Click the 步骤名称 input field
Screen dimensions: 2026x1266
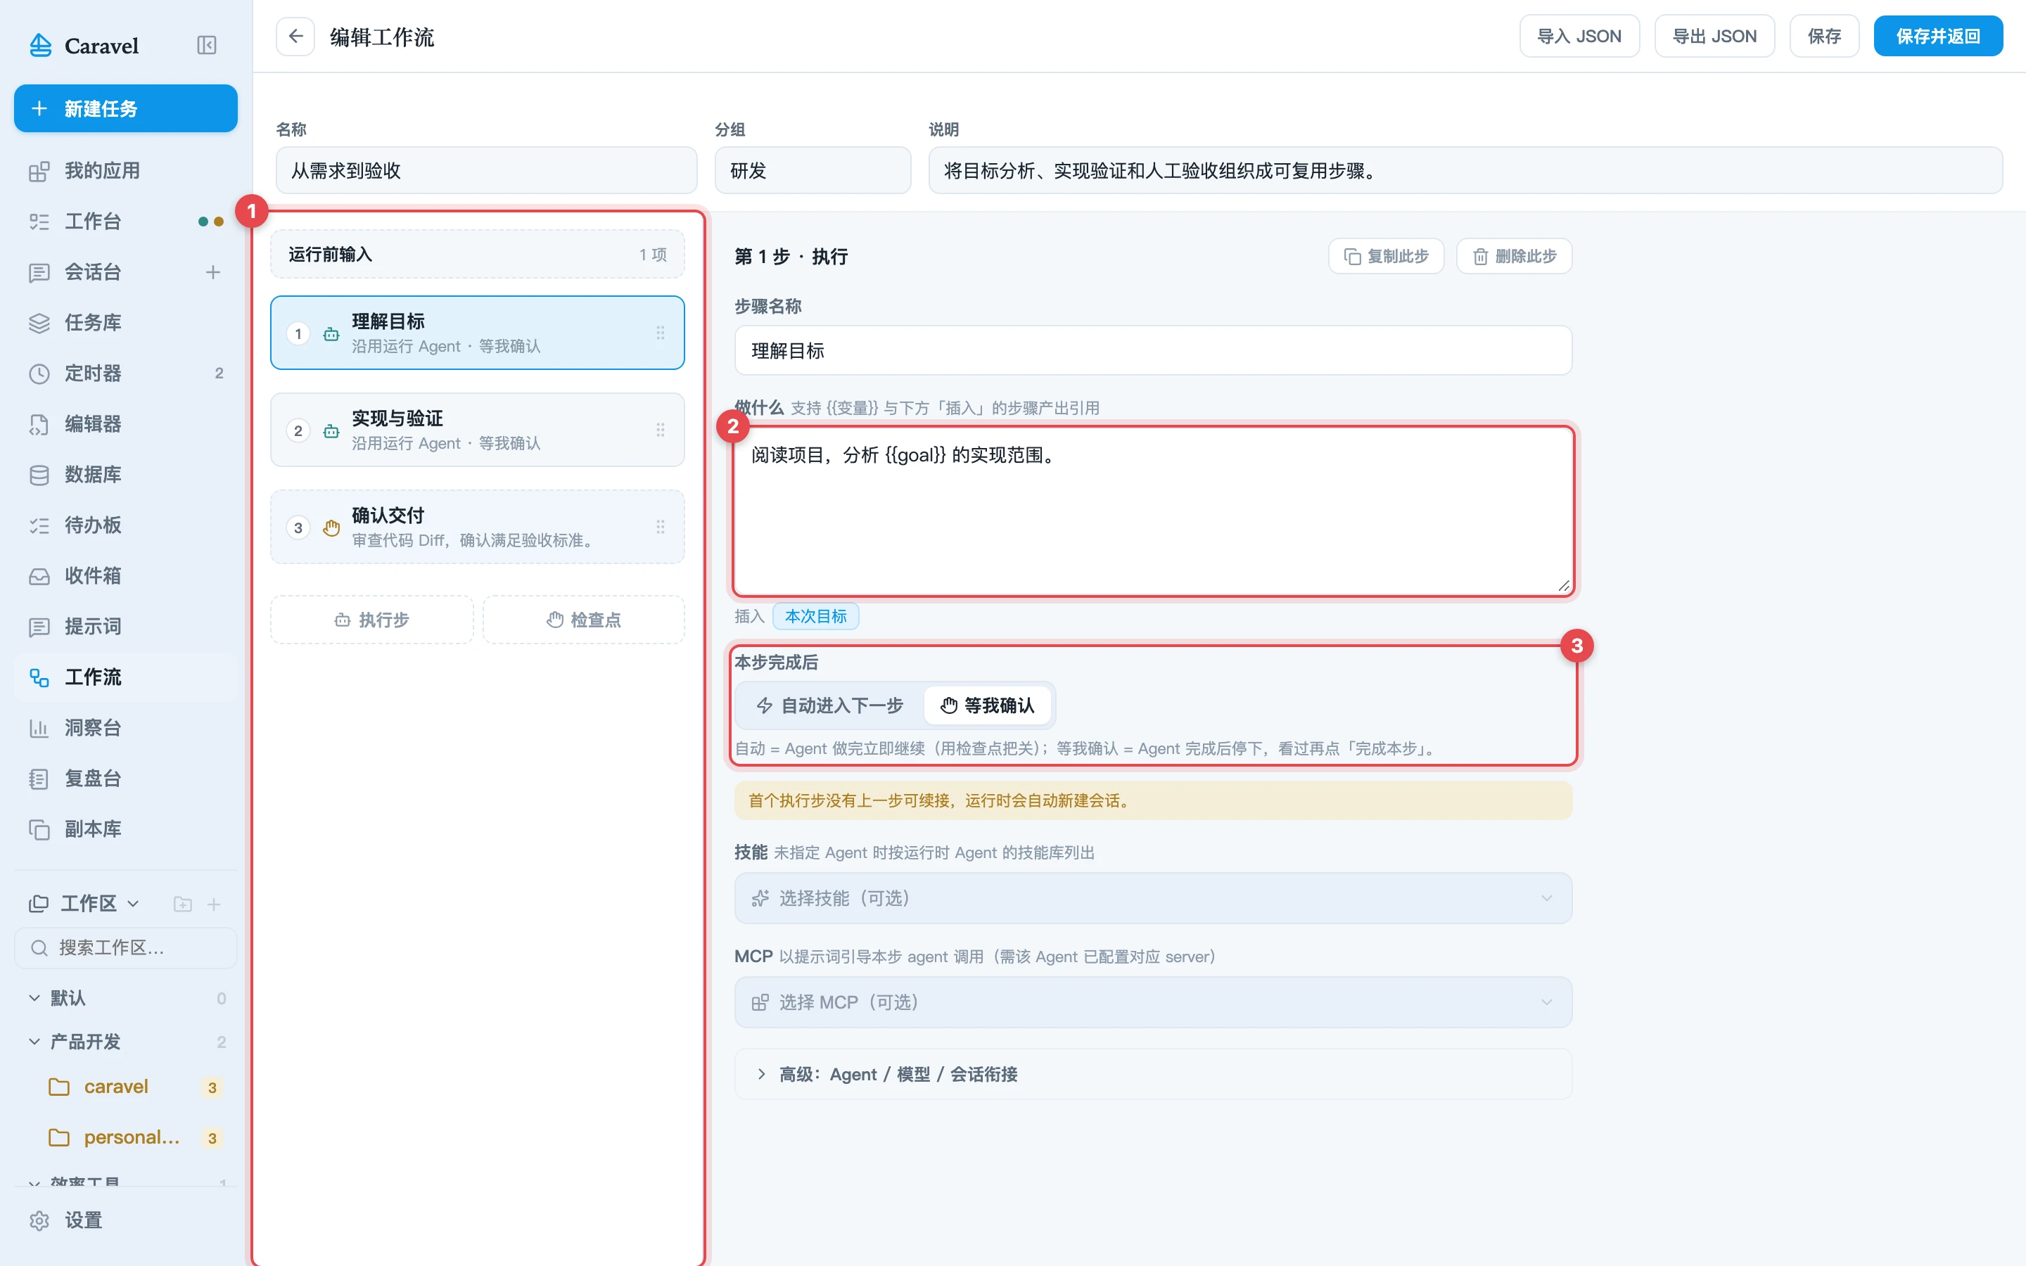pos(1153,351)
